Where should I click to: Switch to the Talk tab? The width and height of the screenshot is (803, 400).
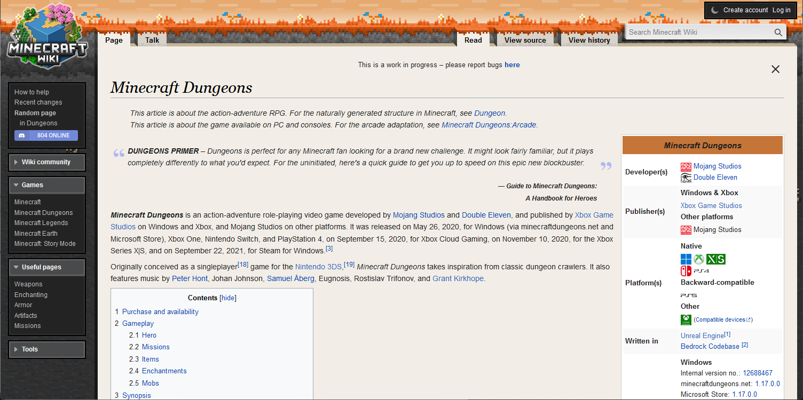[x=152, y=40]
